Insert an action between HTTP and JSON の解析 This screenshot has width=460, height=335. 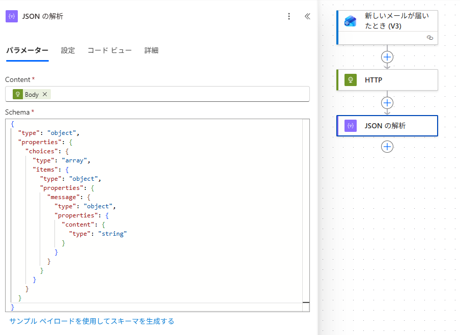[x=387, y=102]
